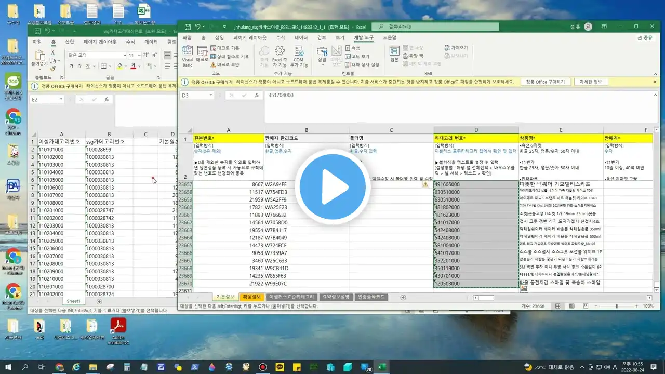Click 대화 상자 실행 in controls group
The height and width of the screenshot is (374, 665).
pos(362,64)
